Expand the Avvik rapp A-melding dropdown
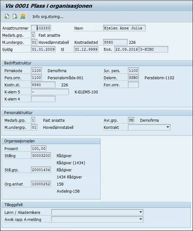193x231 pixels. click(97, 219)
